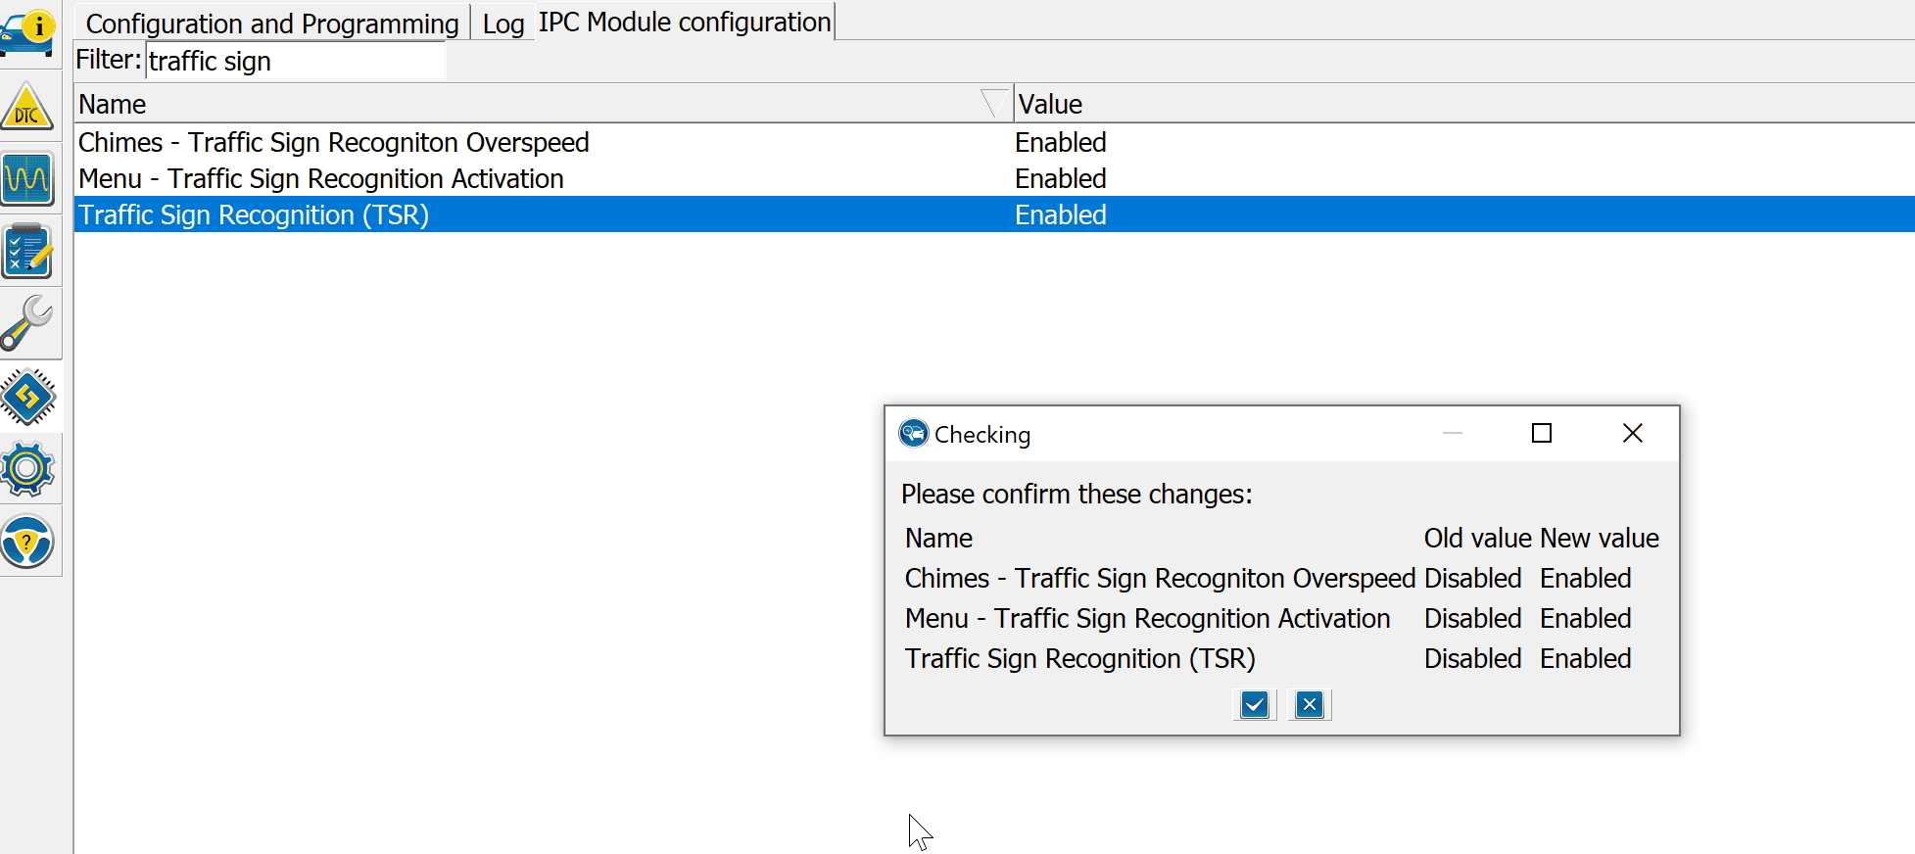Image resolution: width=1915 pixels, height=854 pixels.
Task: Open the wrench service procedures icon
Action: [x=27, y=323]
